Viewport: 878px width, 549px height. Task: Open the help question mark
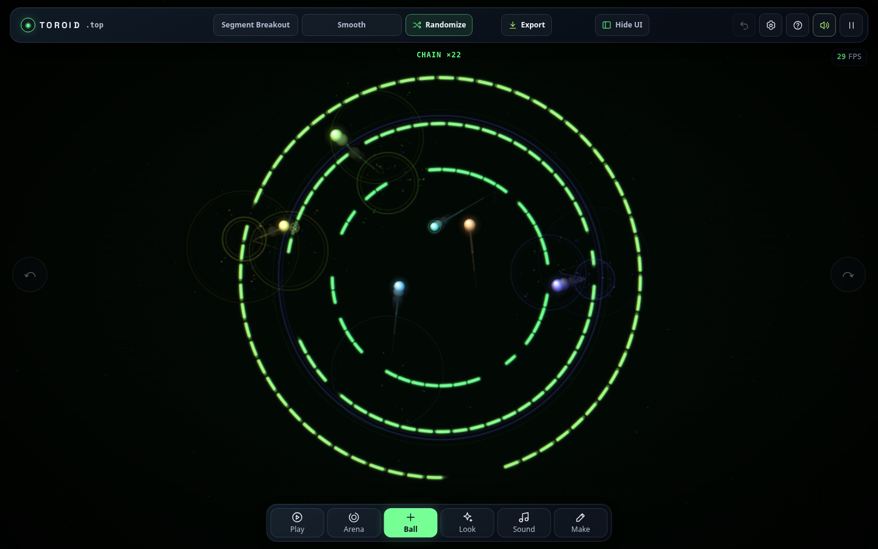pyautogui.click(x=798, y=25)
